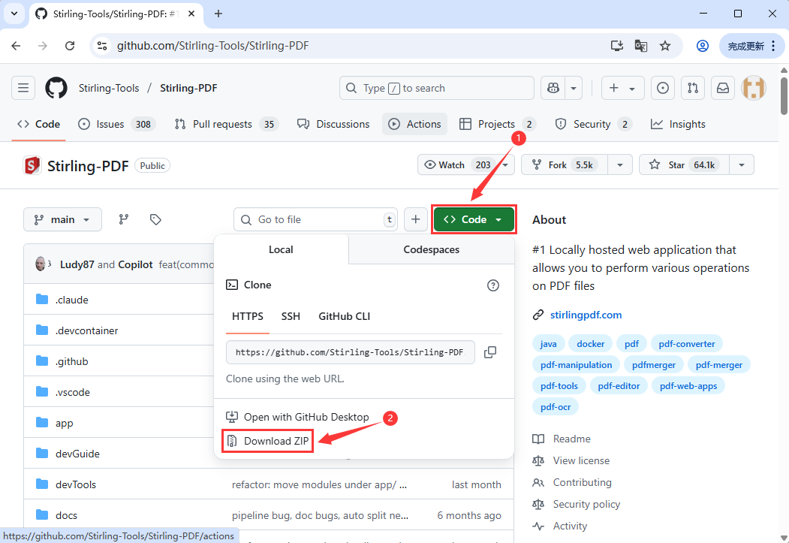This screenshot has width=789, height=543.
Task: Click the pdf-converter topic tag
Action: [x=686, y=344]
